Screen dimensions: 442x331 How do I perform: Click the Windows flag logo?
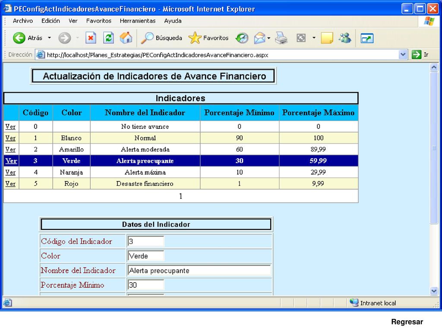(x=429, y=21)
